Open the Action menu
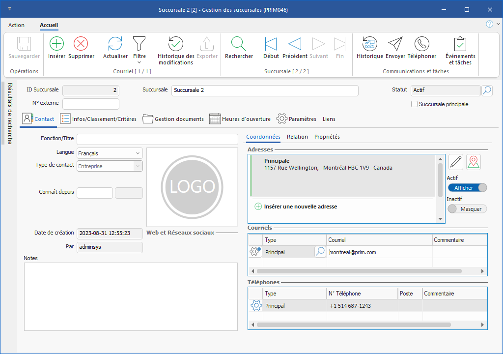Screen dimensions: 503x354 tap(16, 25)
